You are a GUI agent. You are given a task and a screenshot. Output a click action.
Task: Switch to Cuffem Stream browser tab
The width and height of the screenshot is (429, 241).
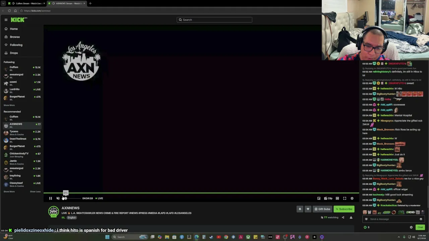point(26,3)
